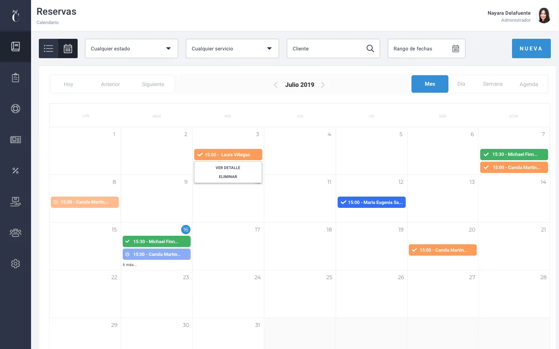Open the 15:00 Laura Villegas event
Image resolution: width=559 pixels, height=349 pixels.
228,154
